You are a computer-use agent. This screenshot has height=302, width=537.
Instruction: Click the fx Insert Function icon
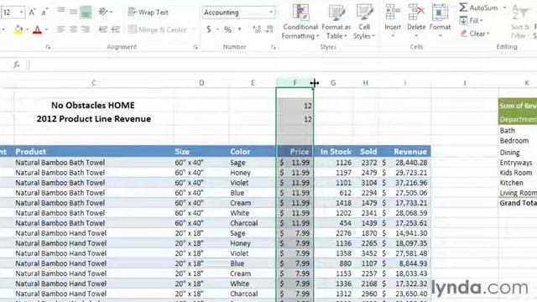pos(17,65)
